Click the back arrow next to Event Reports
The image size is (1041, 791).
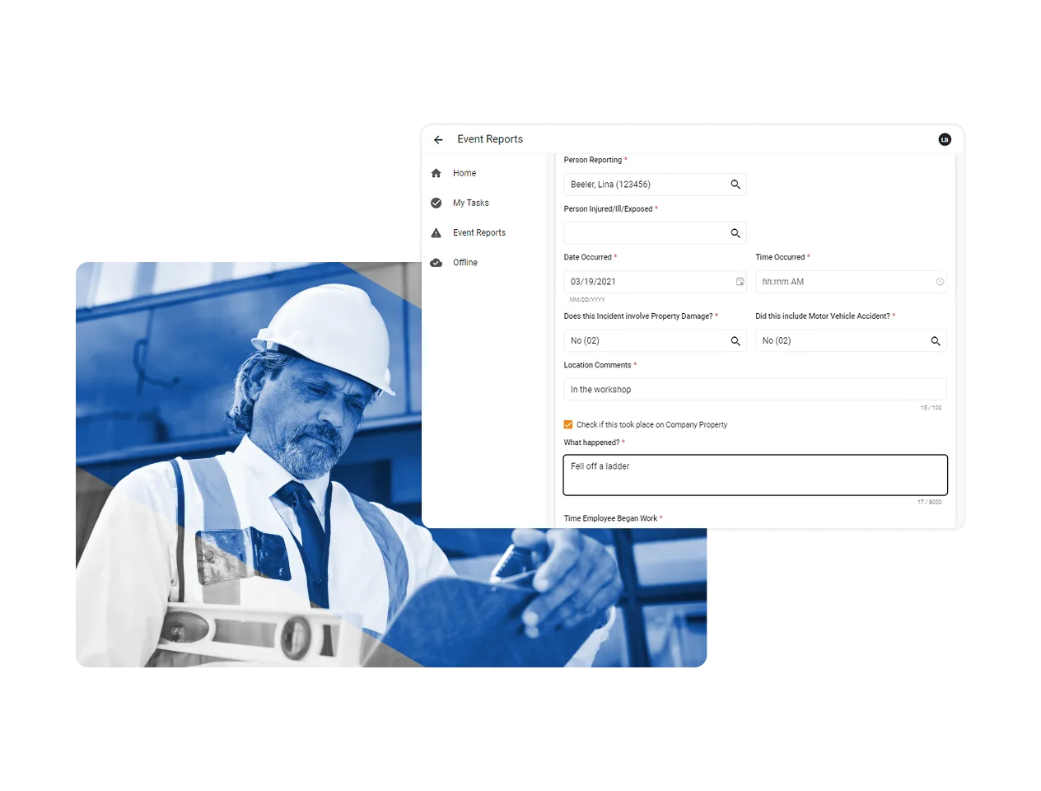coord(438,139)
